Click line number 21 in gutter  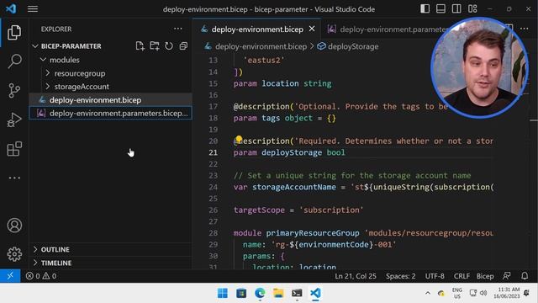coord(213,152)
